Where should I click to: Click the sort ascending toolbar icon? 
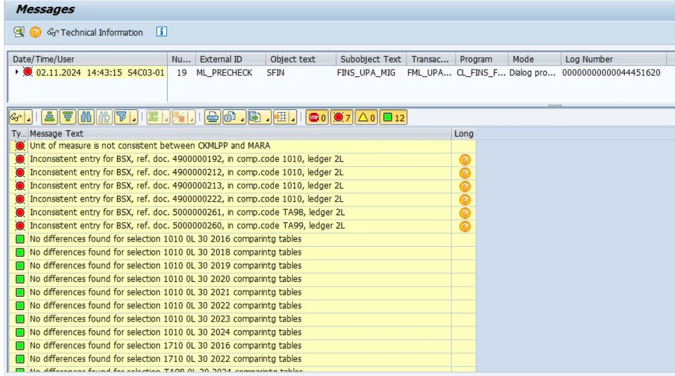point(50,118)
